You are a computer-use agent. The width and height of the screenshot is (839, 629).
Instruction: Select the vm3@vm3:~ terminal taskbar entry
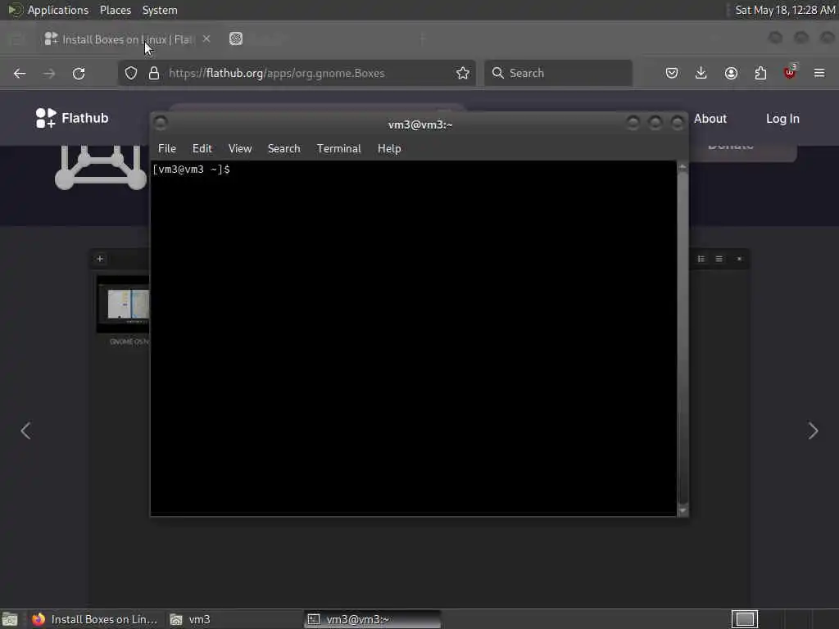pos(373,619)
